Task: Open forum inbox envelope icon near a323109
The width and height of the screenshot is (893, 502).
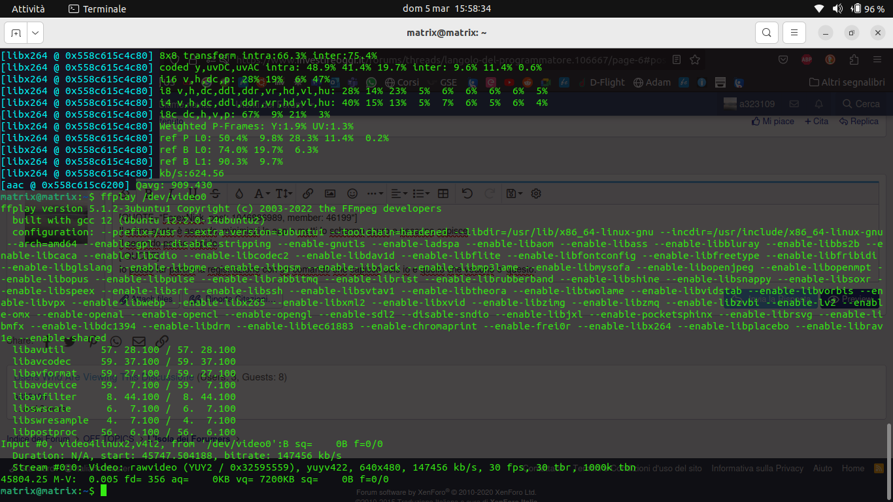Action: 794,104
